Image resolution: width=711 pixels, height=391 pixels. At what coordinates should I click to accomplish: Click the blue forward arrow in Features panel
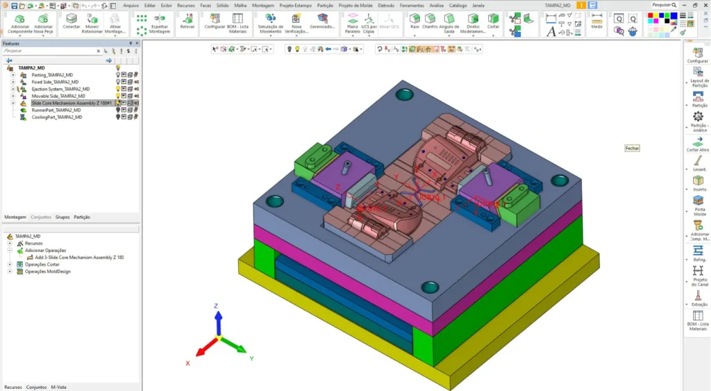[x=109, y=60]
